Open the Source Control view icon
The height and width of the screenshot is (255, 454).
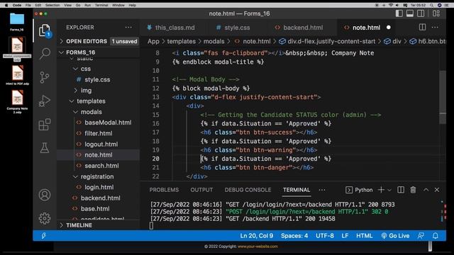pos(45,77)
